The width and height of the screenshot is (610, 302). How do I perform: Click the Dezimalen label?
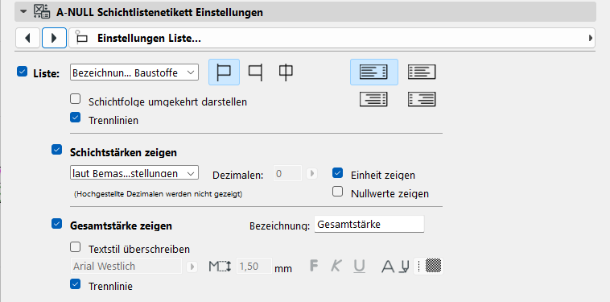[x=237, y=175]
